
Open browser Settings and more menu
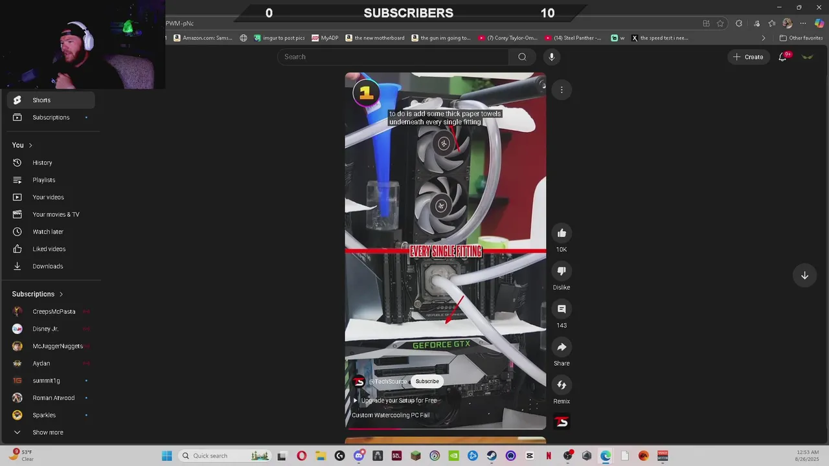(803, 23)
